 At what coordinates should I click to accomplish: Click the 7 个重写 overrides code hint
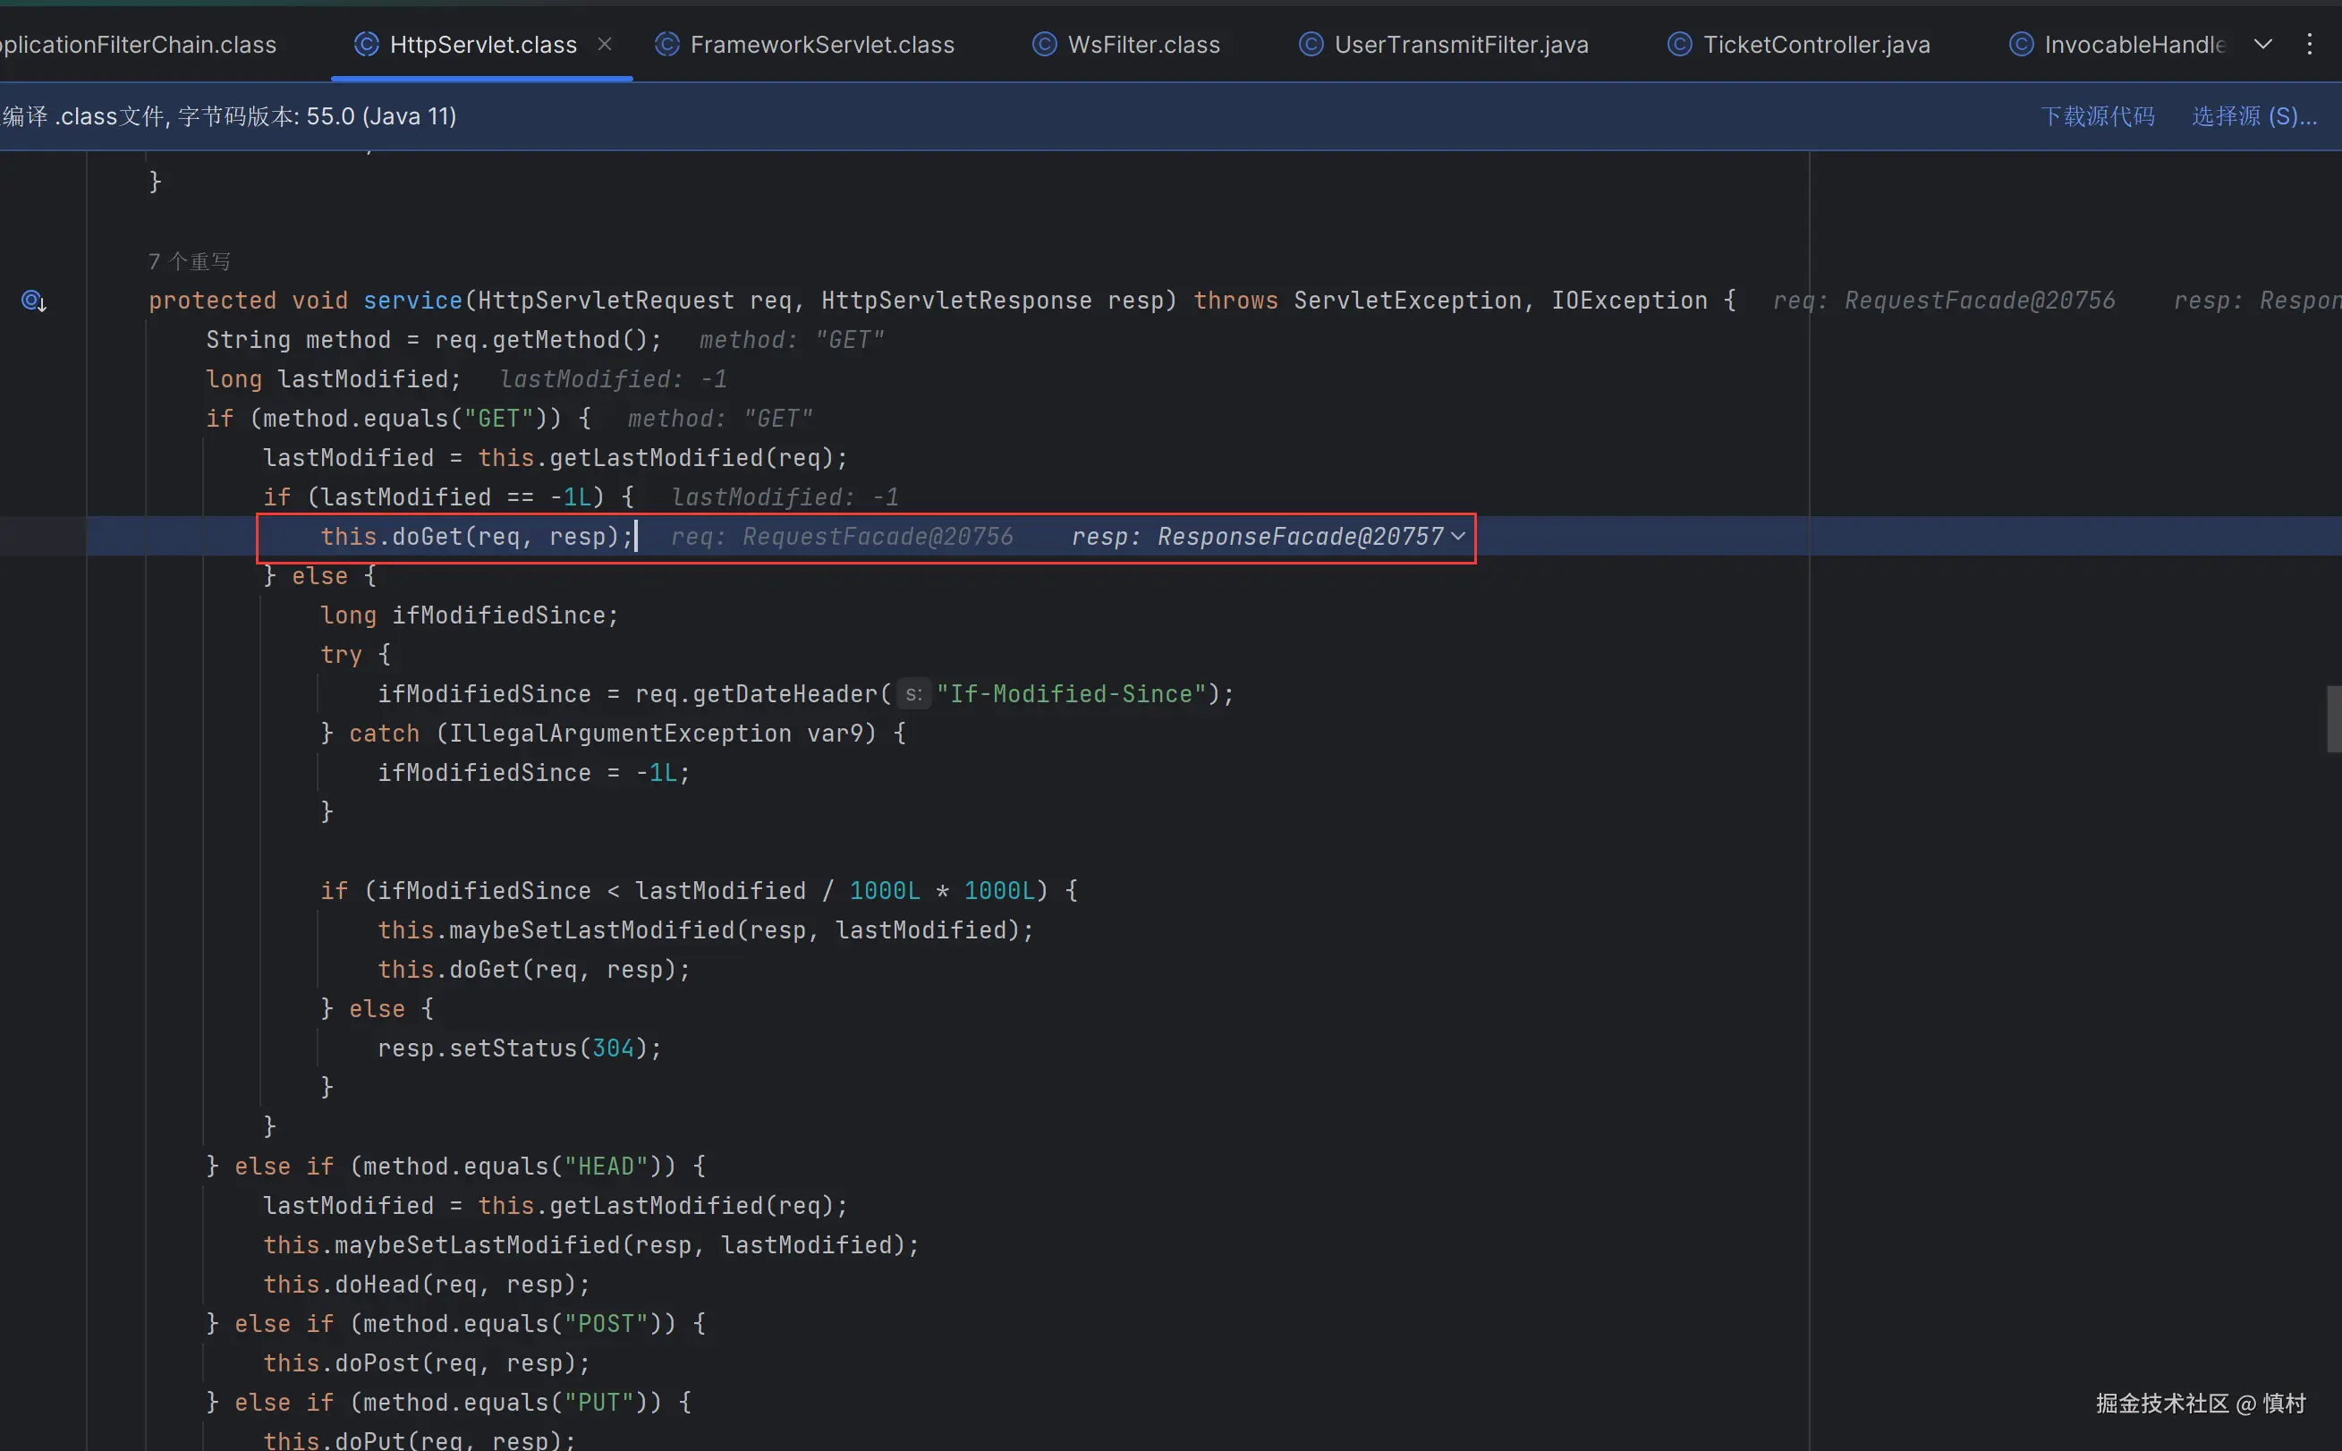tap(189, 261)
